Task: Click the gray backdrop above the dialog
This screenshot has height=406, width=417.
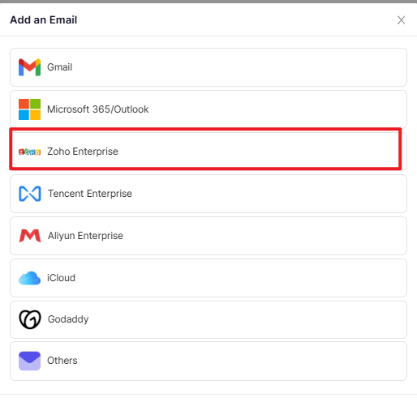Action: click(x=208, y=2)
